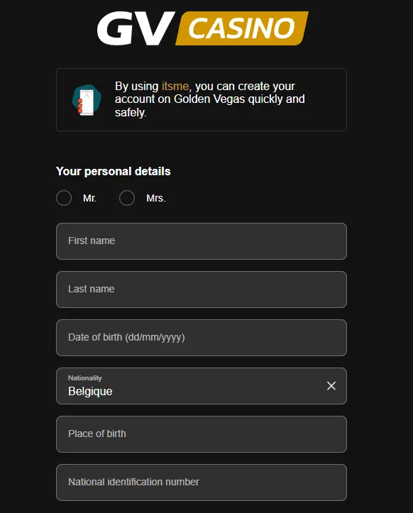The image size is (413, 513).
Task: Focus the Place of birth field
Action: (202, 434)
